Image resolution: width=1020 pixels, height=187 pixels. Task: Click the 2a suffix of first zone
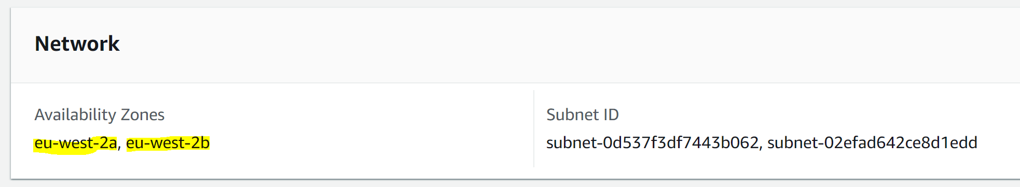108,143
